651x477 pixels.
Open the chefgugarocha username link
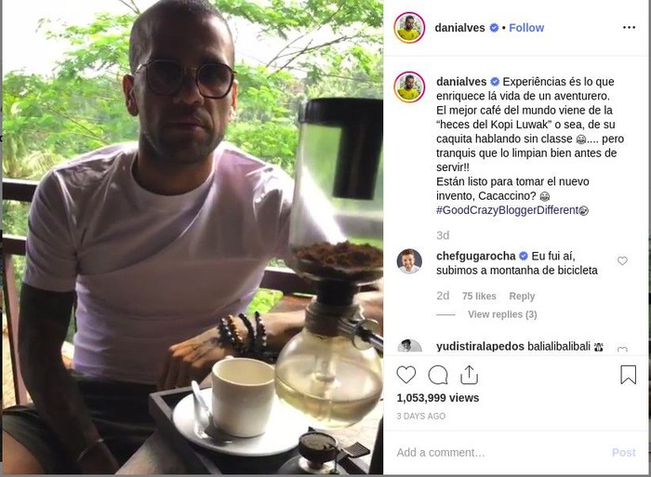[476, 256]
